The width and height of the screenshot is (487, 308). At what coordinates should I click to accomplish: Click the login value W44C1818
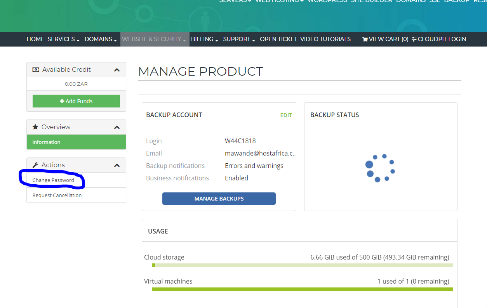pyautogui.click(x=240, y=141)
